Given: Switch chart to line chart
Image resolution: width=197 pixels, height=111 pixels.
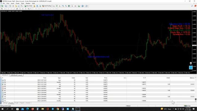Looking at the screenshot, I should [60, 6].
